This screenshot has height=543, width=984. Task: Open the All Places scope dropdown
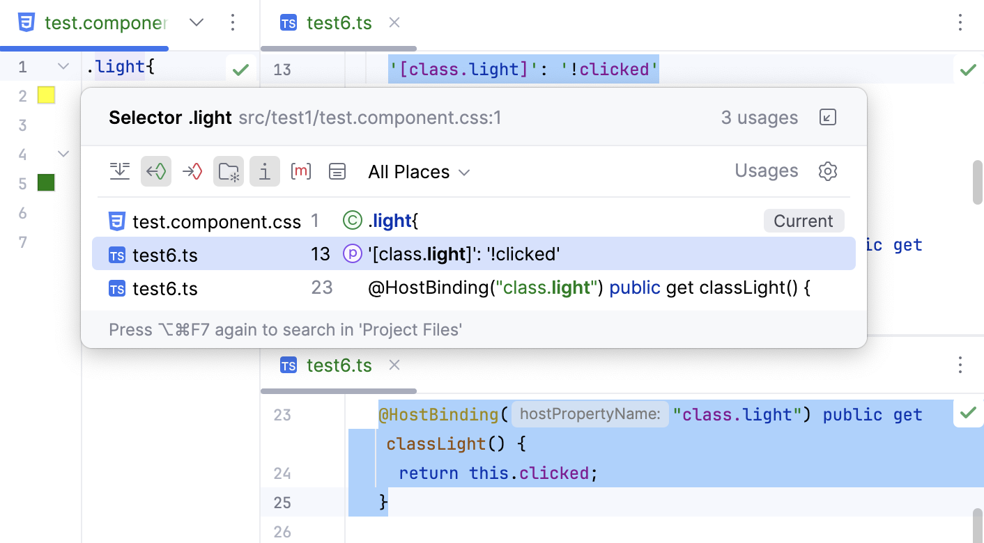point(419,171)
